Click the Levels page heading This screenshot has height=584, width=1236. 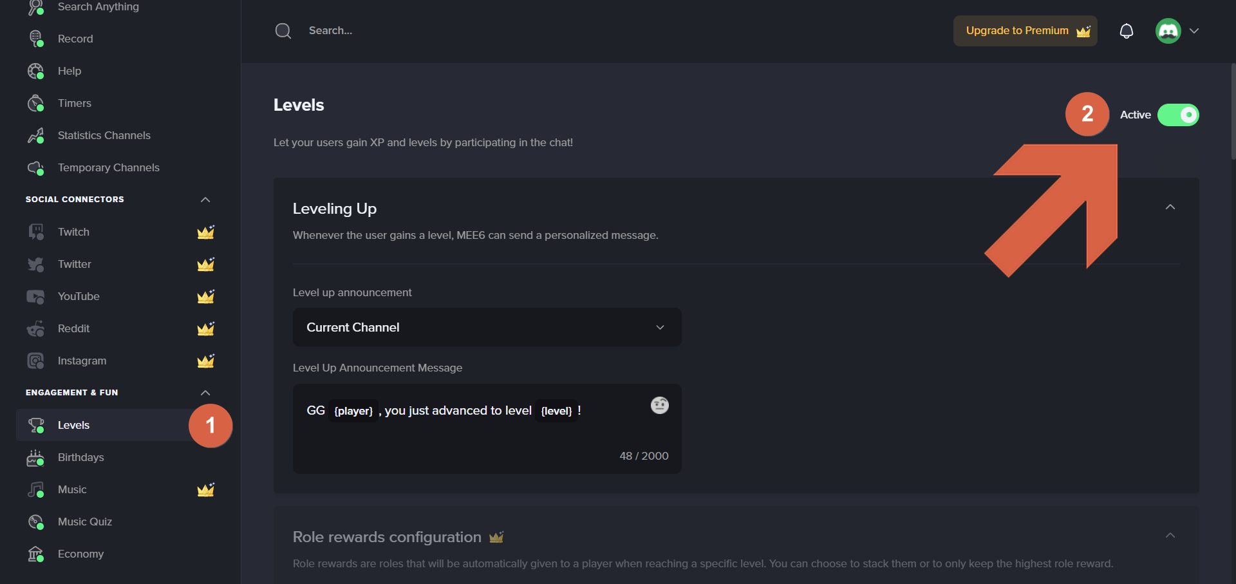pyautogui.click(x=299, y=105)
